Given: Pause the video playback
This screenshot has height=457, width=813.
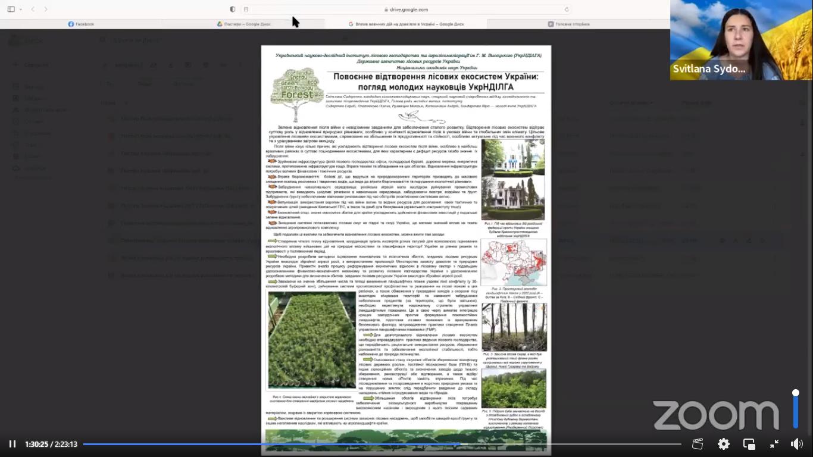Looking at the screenshot, I should (x=12, y=444).
